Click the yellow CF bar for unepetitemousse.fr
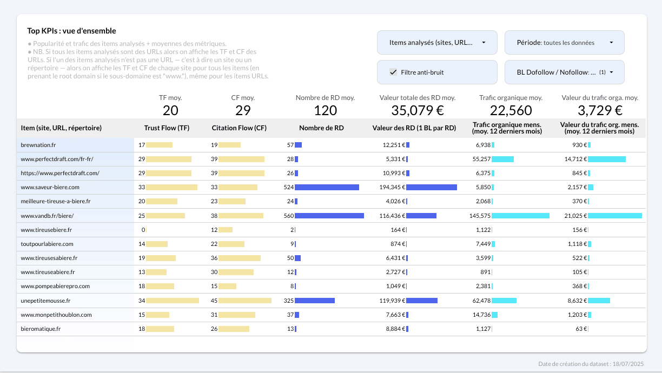 pyautogui.click(x=244, y=300)
